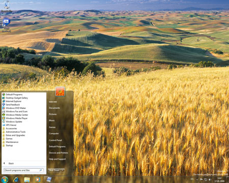Select 'Windows DVD Maker' text entry
The width and height of the screenshot is (229, 183).
click(x=16, y=108)
